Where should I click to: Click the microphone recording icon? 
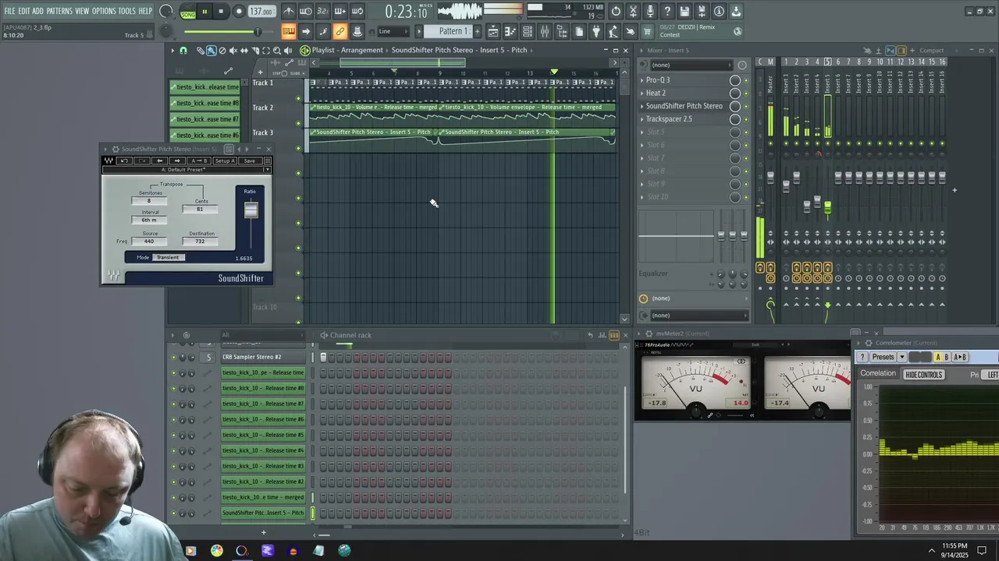tap(650, 12)
